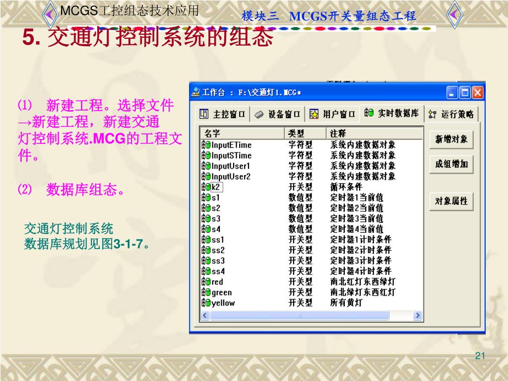The image size is (508, 381).
Task: Click the green name text
Action: coord(222,293)
